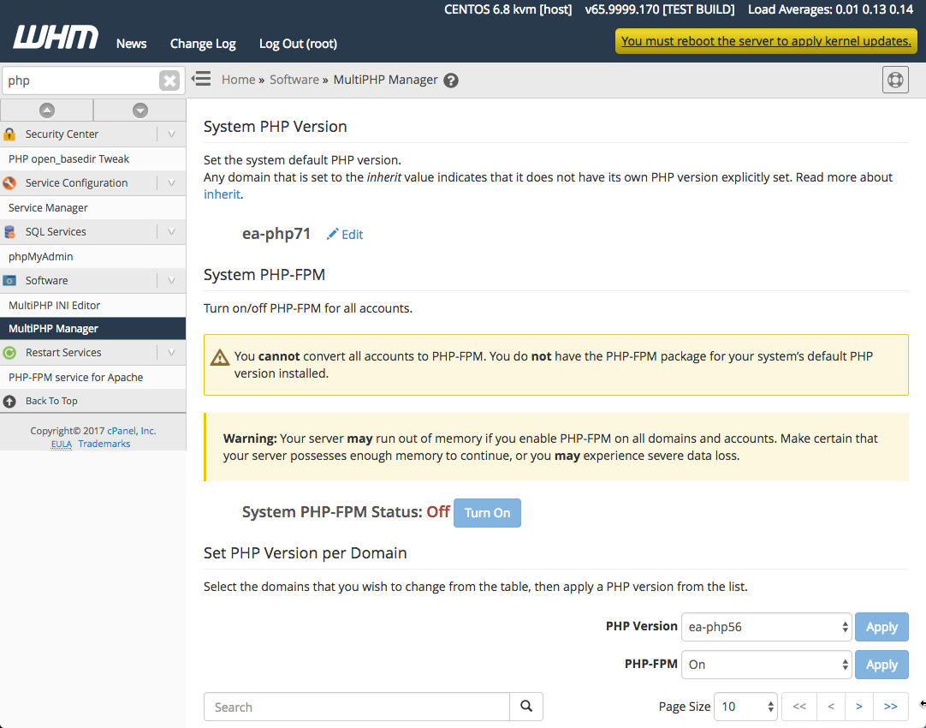The width and height of the screenshot is (926, 728).
Task: Click the pencil icon beside ea-php71
Action: [332, 234]
